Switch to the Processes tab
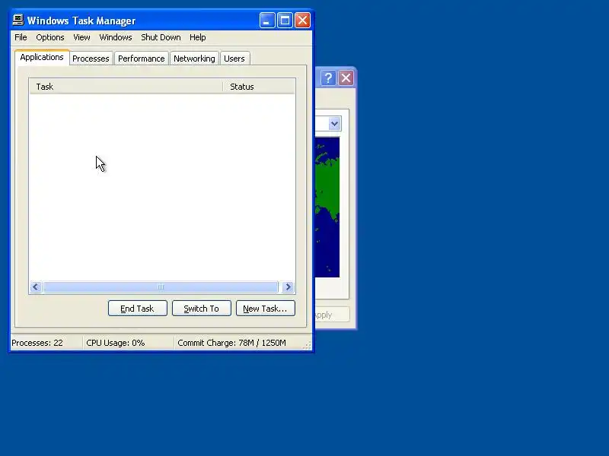609x456 pixels. pos(91,59)
